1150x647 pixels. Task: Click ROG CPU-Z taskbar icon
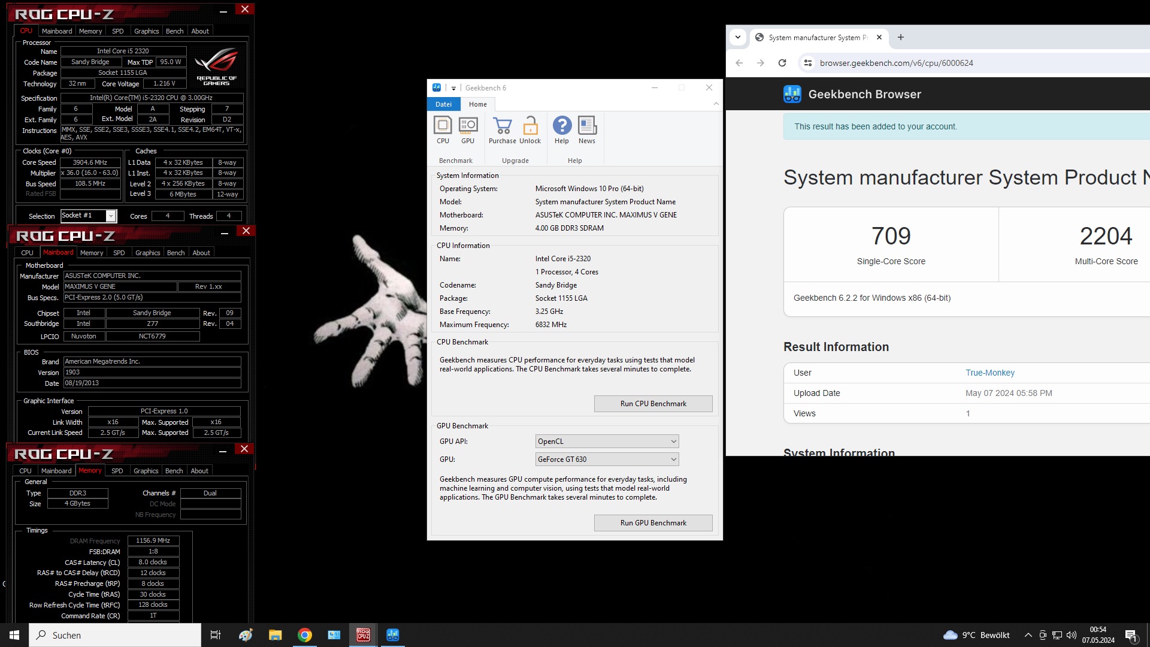tap(364, 635)
